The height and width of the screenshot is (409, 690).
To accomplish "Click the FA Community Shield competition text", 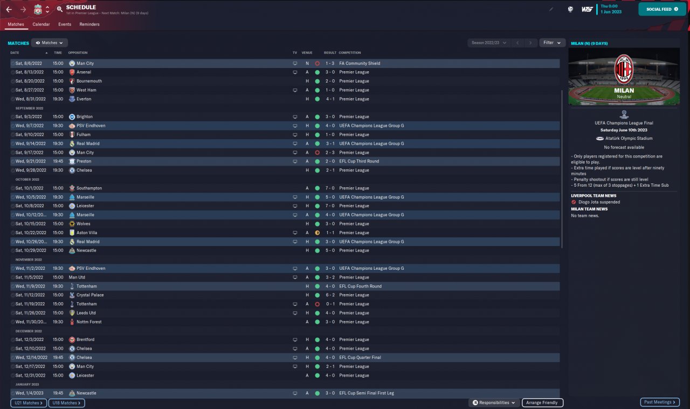I will [360, 63].
